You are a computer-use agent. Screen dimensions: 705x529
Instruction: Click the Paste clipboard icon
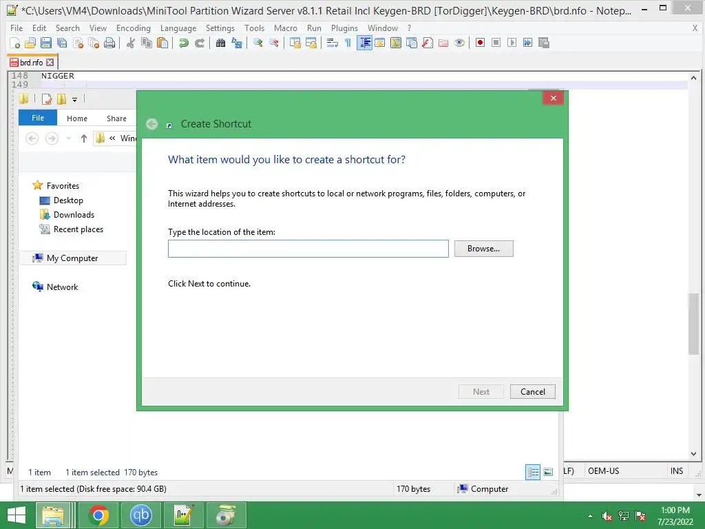pyautogui.click(x=162, y=43)
